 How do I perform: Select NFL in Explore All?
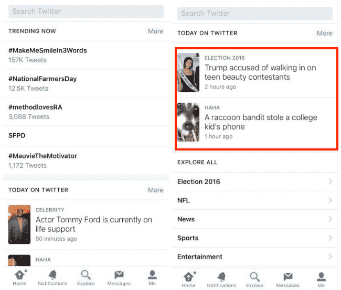tap(255, 200)
